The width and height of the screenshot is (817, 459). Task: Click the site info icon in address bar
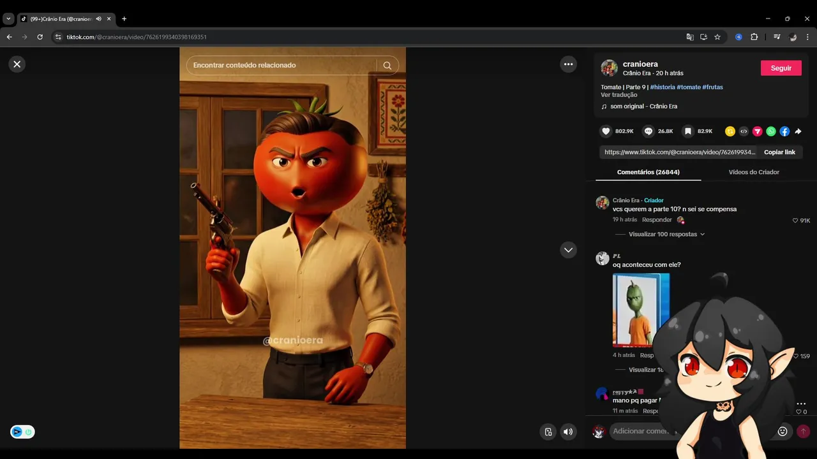(x=58, y=37)
